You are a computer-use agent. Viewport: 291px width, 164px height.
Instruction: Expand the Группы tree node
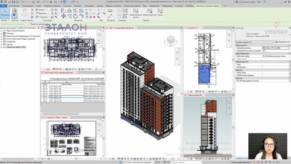point(1,45)
